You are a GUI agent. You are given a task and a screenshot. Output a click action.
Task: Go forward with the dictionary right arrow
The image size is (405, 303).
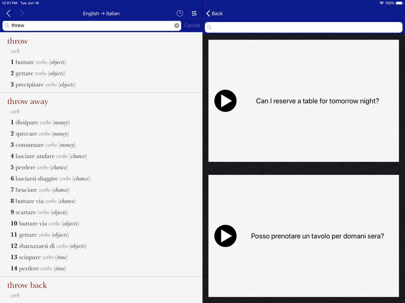(x=22, y=13)
